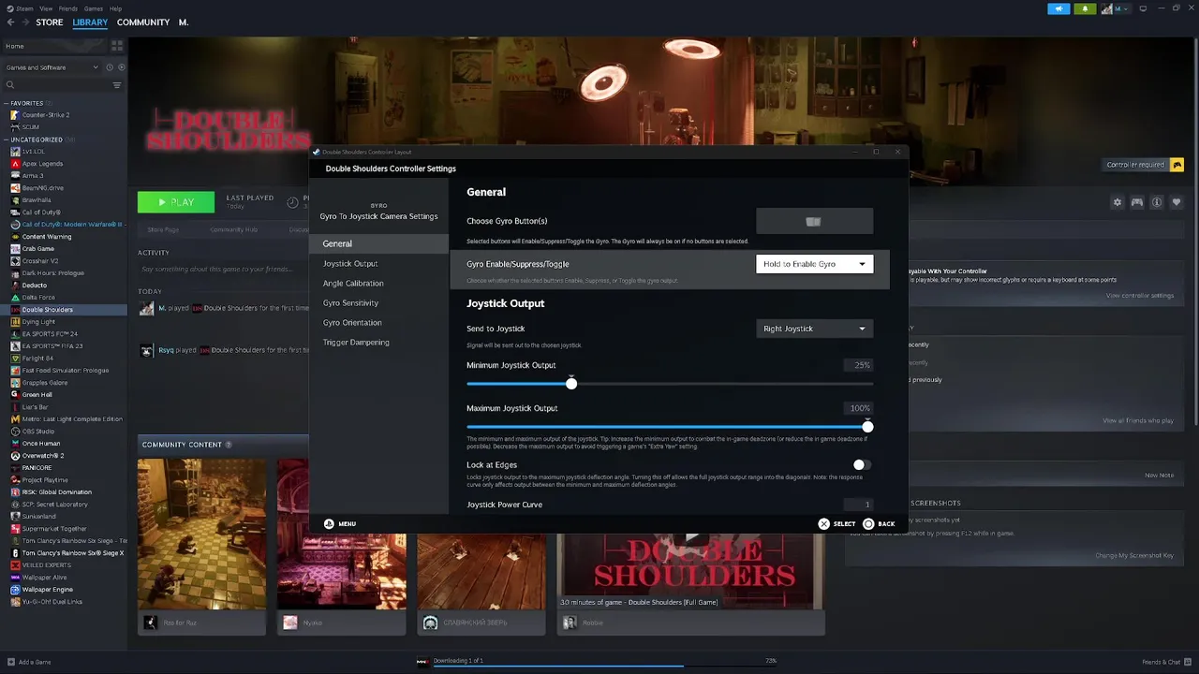Click the Library Home button
This screenshot has height=674, width=1199.
coord(53,46)
